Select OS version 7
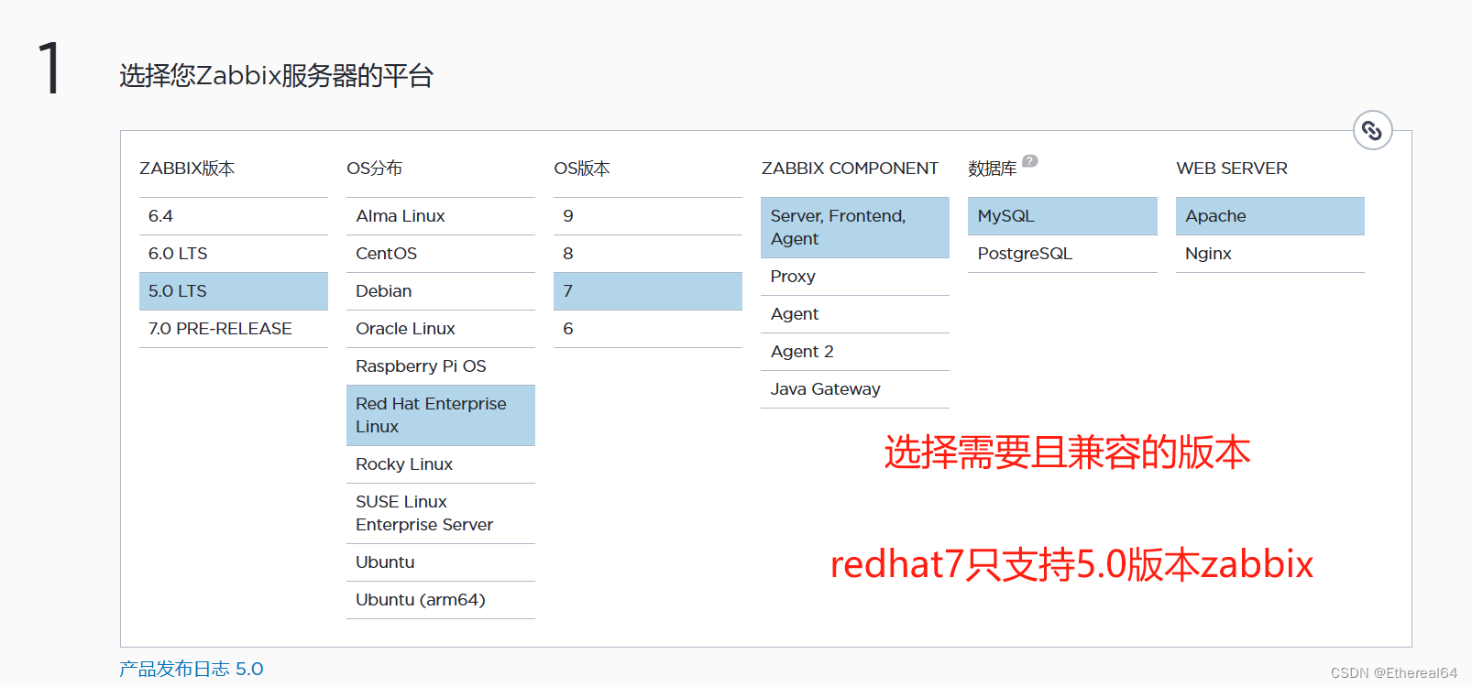The image size is (1472, 687). tap(648, 291)
